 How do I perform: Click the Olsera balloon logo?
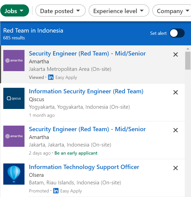coord(14,174)
